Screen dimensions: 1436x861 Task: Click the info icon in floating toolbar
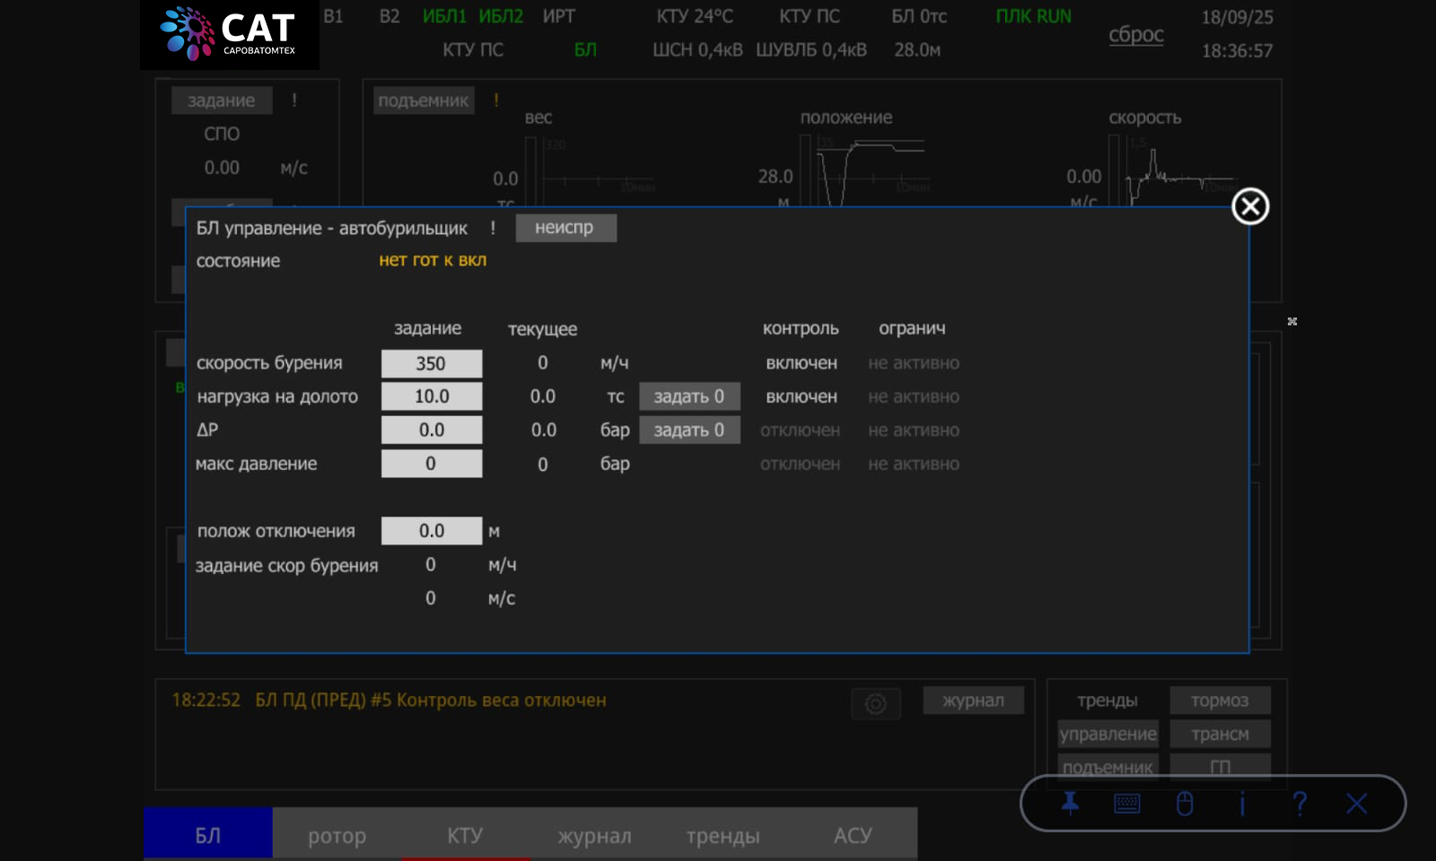pos(1242,803)
